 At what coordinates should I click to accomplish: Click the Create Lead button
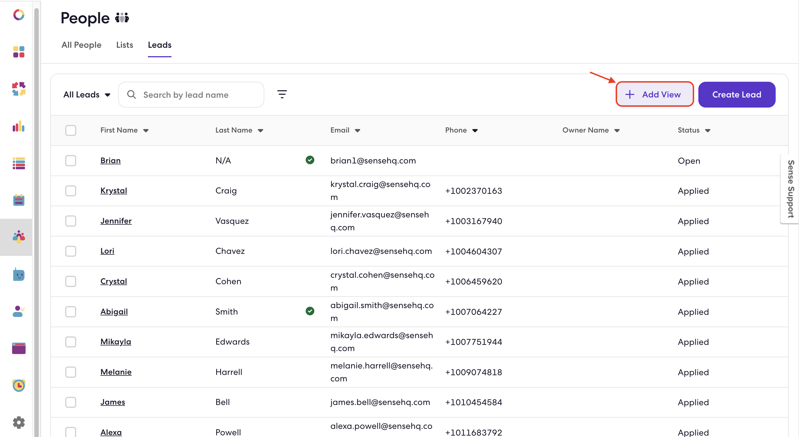coord(737,95)
